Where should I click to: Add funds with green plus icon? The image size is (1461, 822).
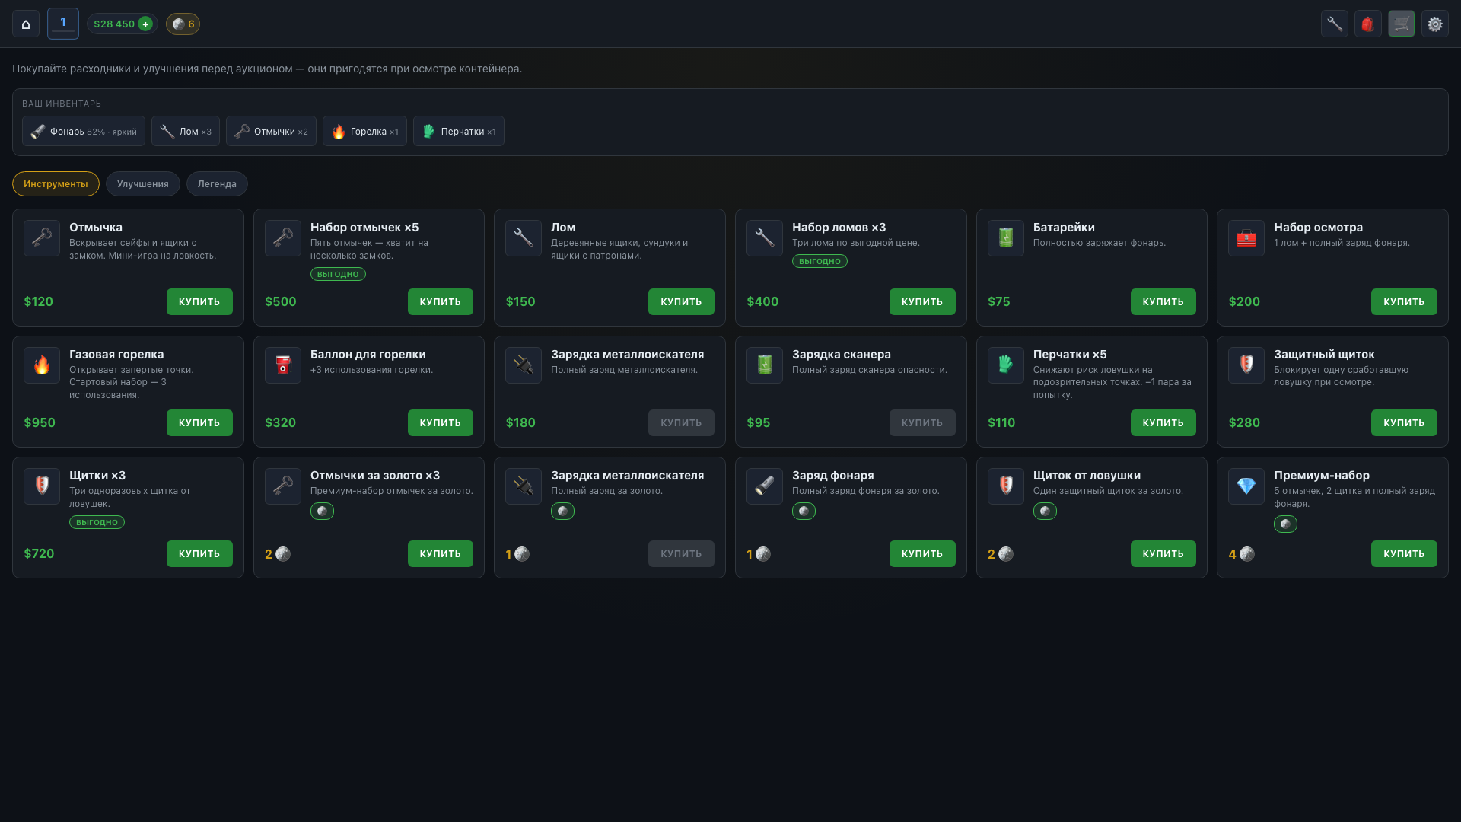pyautogui.click(x=145, y=24)
